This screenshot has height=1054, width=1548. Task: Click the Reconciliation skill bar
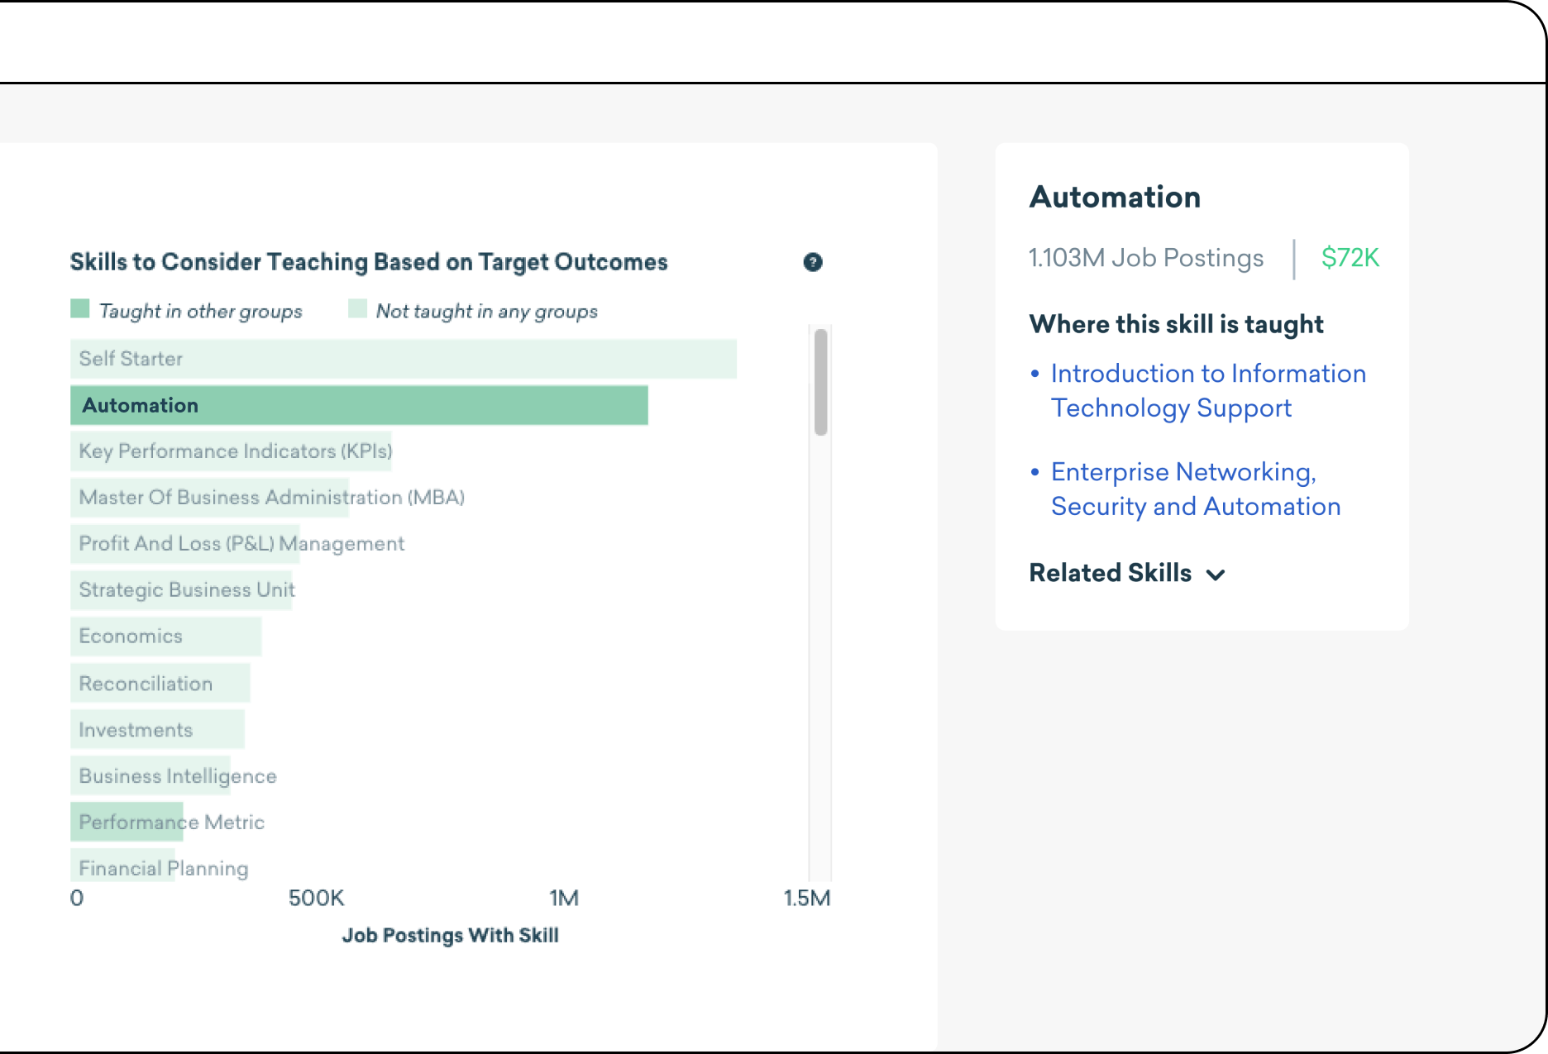point(160,684)
